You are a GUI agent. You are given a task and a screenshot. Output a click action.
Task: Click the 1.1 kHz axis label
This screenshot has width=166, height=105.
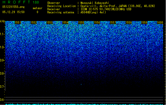pos(2,34)
